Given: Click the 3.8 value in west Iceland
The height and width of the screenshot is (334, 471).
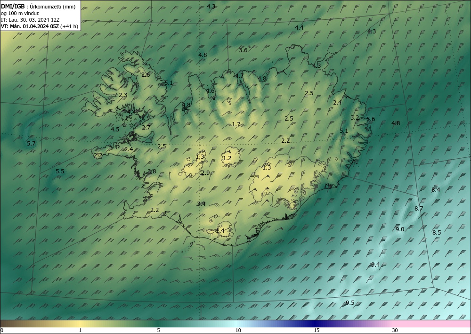Looking at the screenshot, I should [x=152, y=171].
